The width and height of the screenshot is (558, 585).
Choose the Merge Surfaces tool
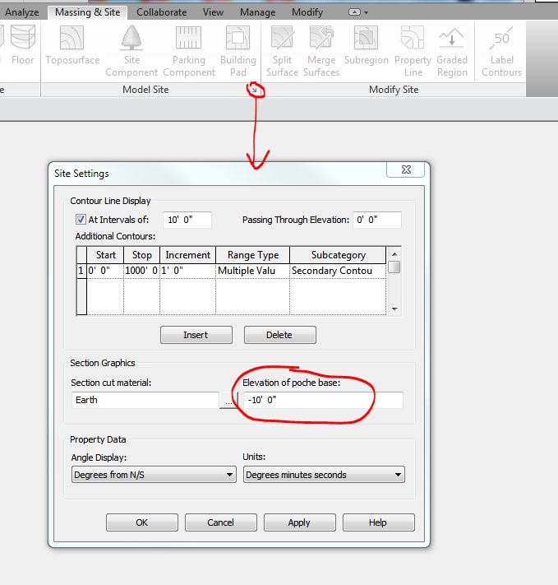click(321, 51)
